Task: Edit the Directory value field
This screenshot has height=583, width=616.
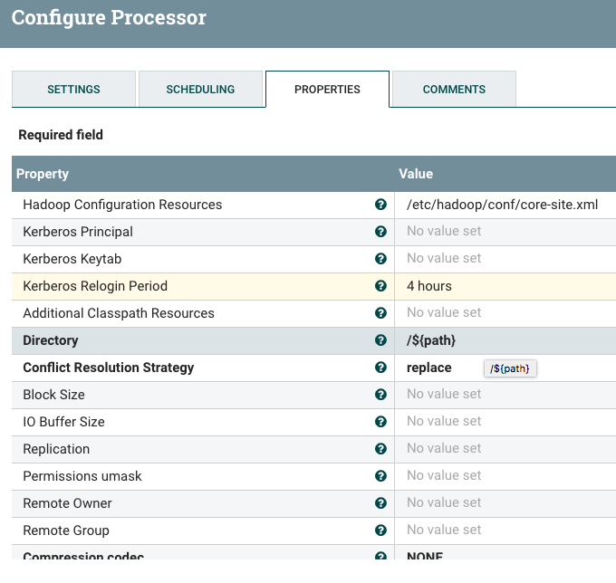Action: coord(431,340)
